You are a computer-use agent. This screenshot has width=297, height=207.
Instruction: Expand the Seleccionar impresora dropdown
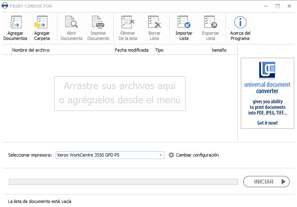[x=160, y=155]
